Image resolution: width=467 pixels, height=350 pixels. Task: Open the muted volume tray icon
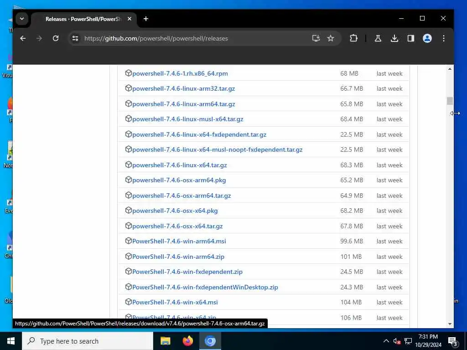tap(397, 341)
